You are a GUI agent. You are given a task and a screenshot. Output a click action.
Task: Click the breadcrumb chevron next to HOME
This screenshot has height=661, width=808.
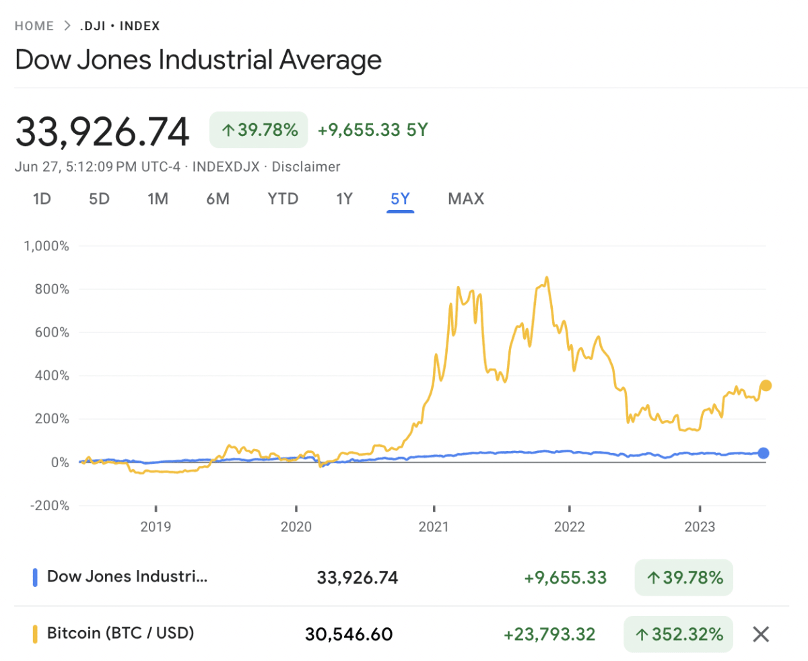coord(67,26)
